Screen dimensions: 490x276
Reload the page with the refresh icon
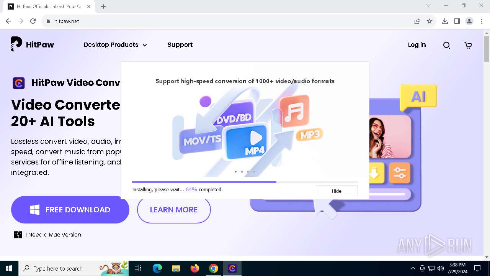33,21
